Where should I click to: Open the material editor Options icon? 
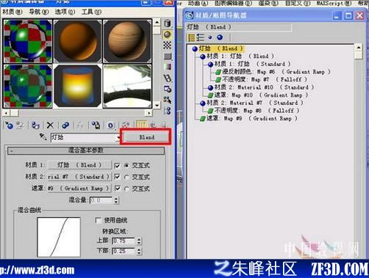coord(168,89)
